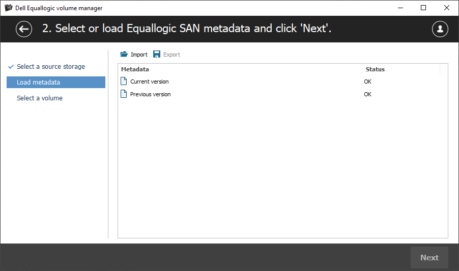Click the Current version file icon
459x271 pixels.
[124, 81]
